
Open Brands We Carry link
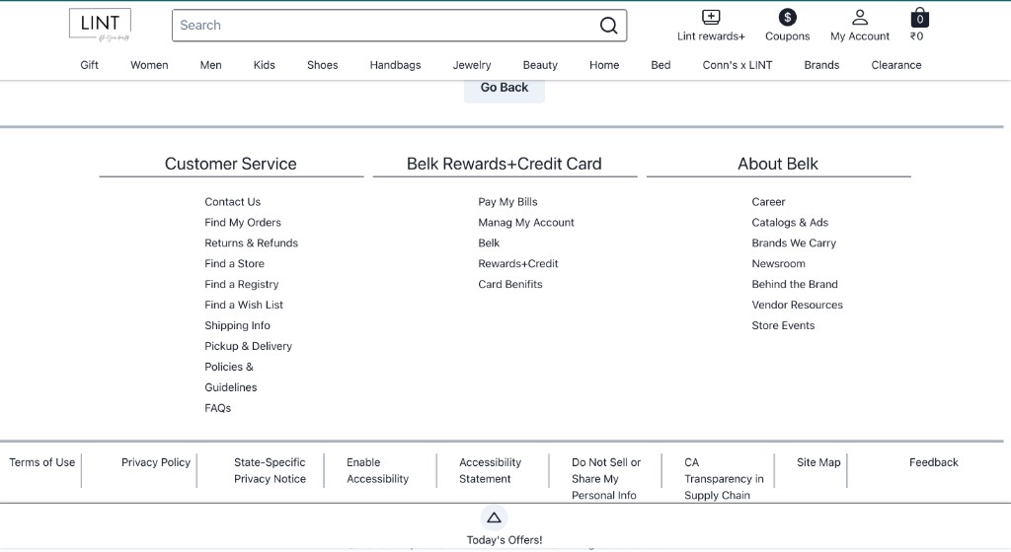tap(794, 243)
